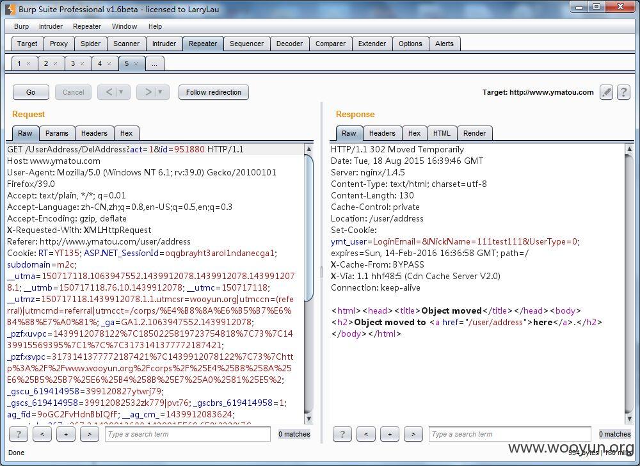The width and height of the screenshot is (640, 466).
Task: Switch to the Intruder tool tab
Action: (164, 44)
